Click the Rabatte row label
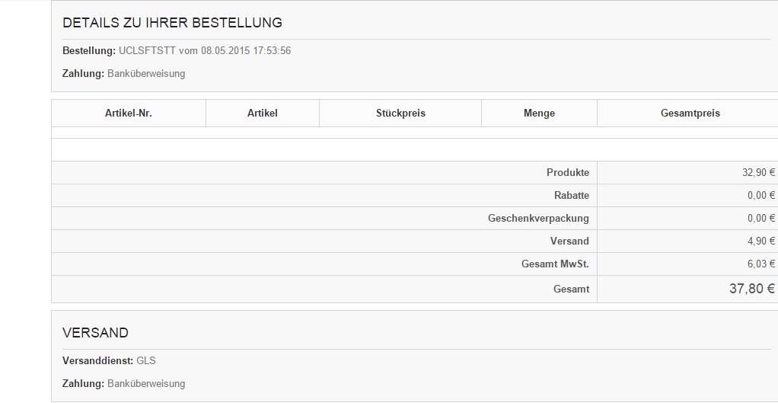 pos(571,196)
